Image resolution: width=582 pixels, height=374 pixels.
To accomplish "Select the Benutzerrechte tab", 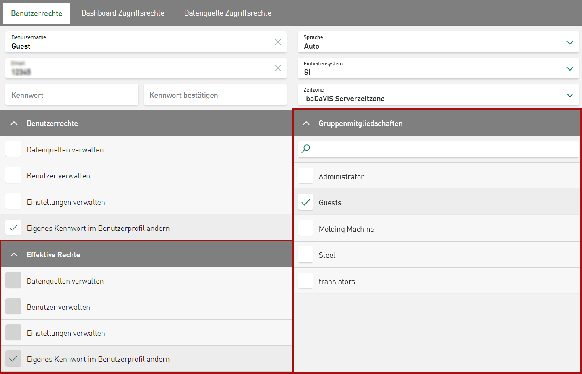I will (37, 13).
